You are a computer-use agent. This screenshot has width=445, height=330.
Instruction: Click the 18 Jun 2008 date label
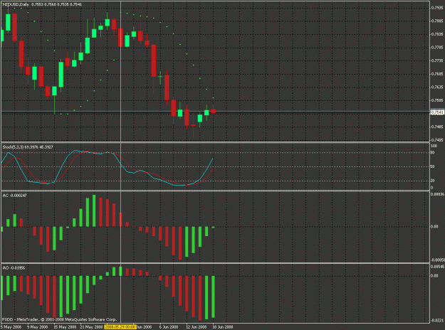pos(223,327)
